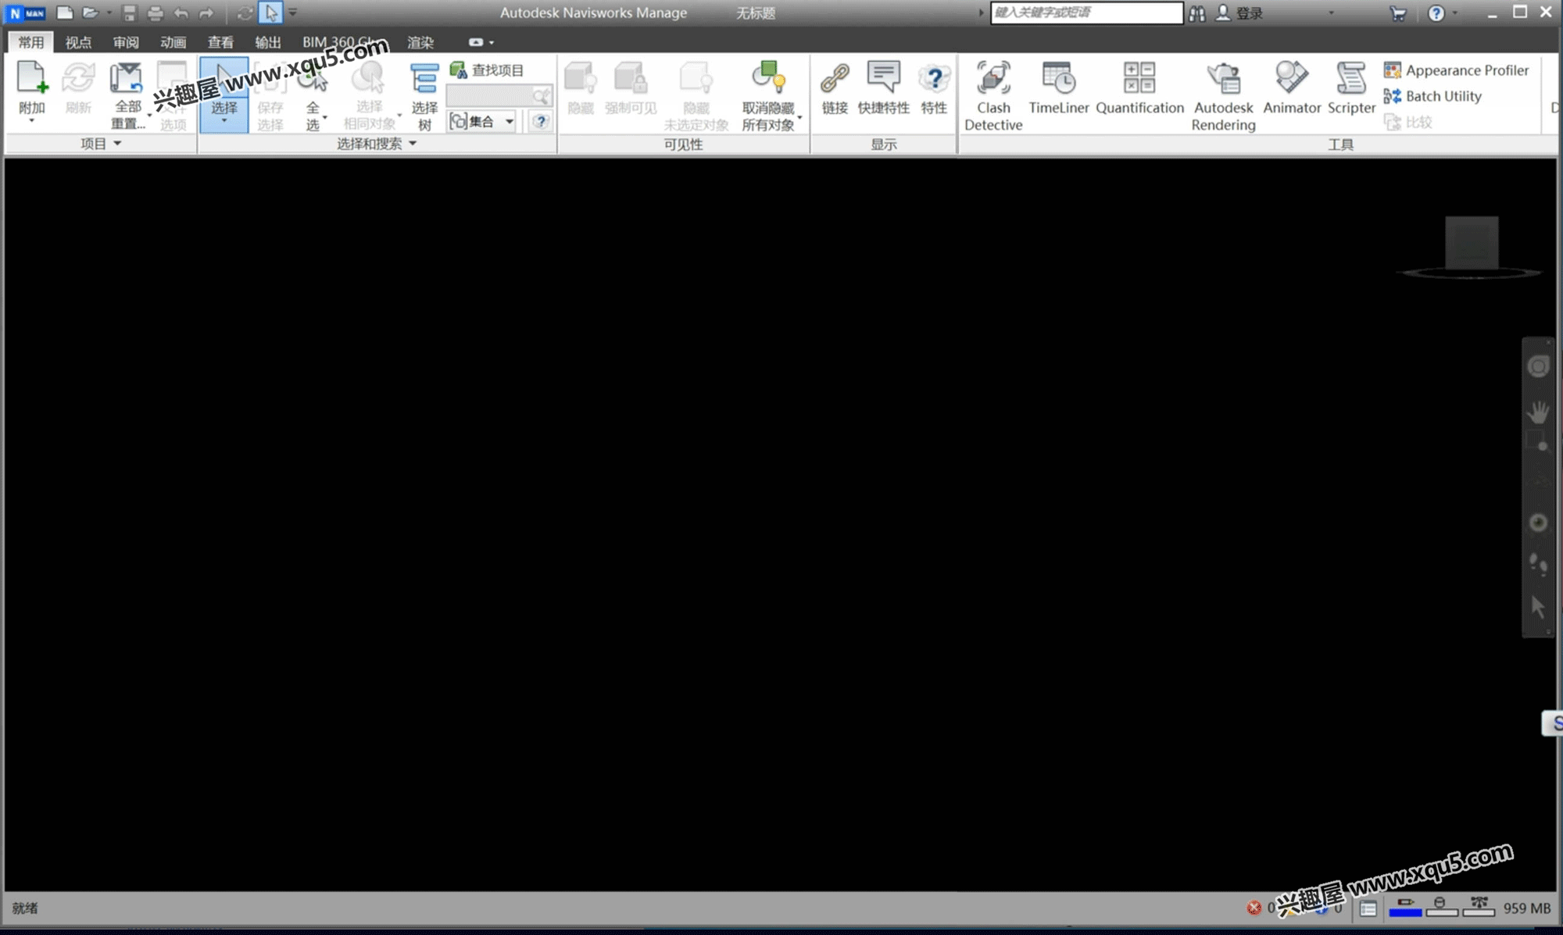Image resolution: width=1563 pixels, height=935 pixels.
Task: Open the TimeLiner tool
Action: click(1058, 87)
